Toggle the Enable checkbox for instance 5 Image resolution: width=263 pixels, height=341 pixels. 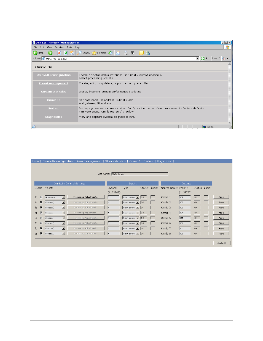tap(41, 218)
